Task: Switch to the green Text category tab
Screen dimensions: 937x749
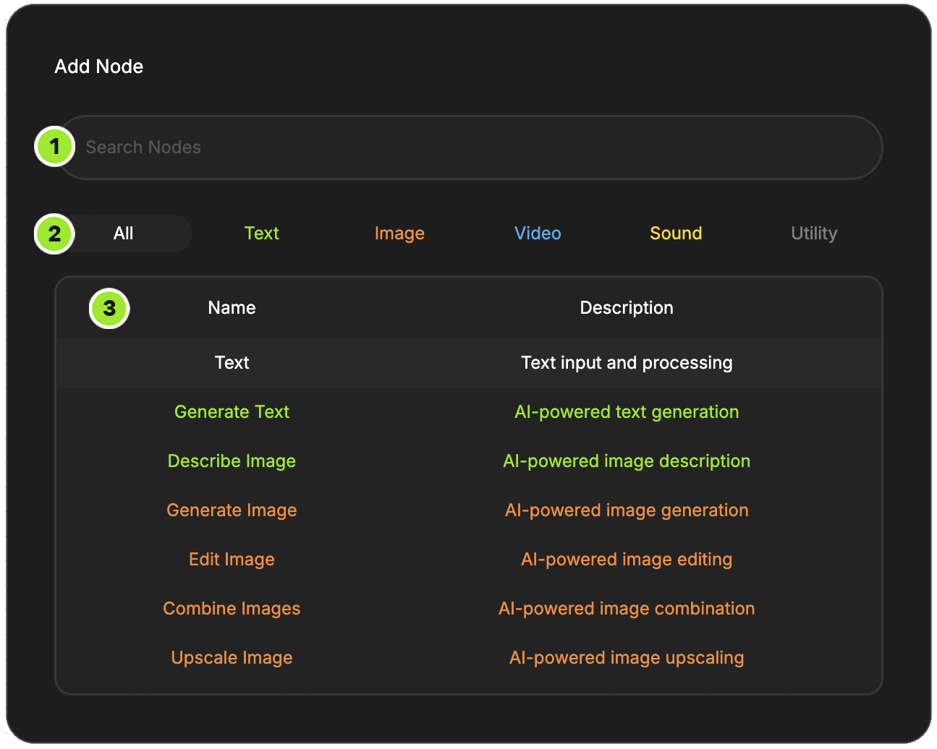Action: (261, 234)
